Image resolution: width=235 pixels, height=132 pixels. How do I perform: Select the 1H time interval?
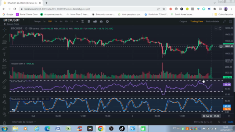[55, 22]
